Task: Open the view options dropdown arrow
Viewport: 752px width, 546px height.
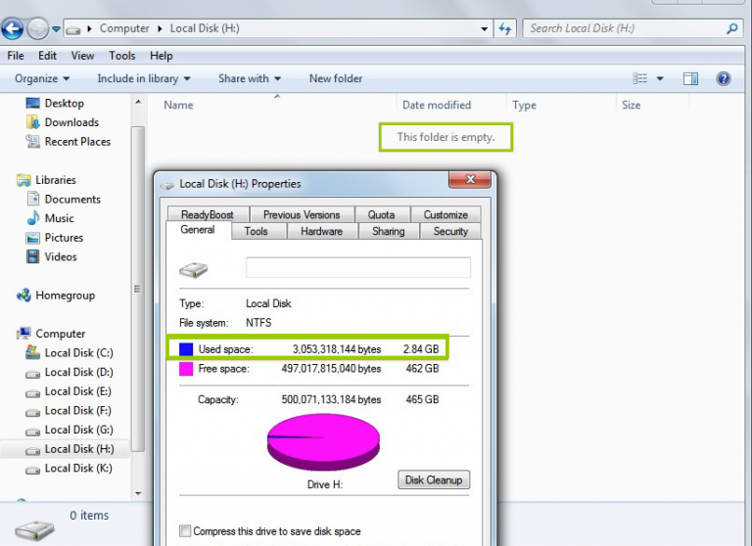Action: tap(660, 78)
